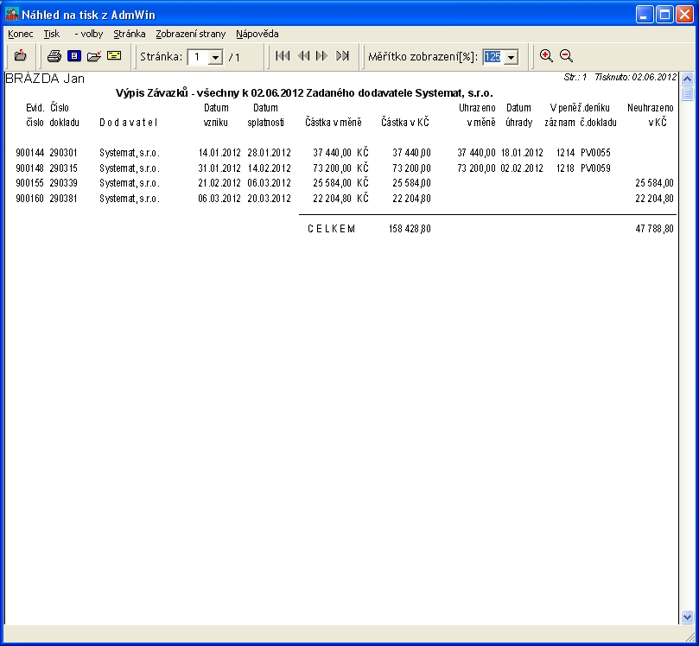Click the total amount 158 428,80
699x646 pixels.
coord(410,229)
